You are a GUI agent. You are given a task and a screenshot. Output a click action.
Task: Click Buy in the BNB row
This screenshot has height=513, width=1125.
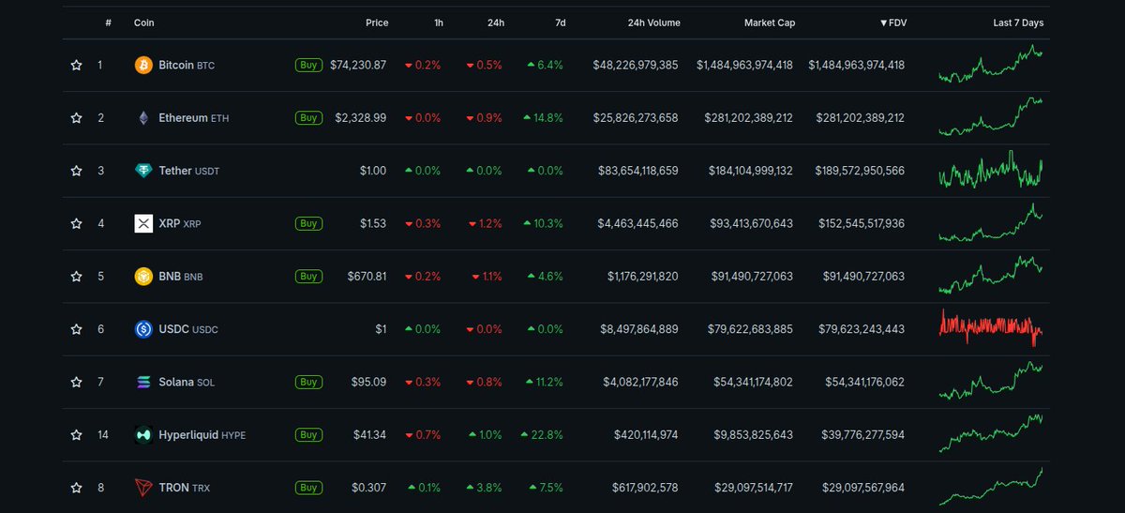pyautogui.click(x=307, y=277)
